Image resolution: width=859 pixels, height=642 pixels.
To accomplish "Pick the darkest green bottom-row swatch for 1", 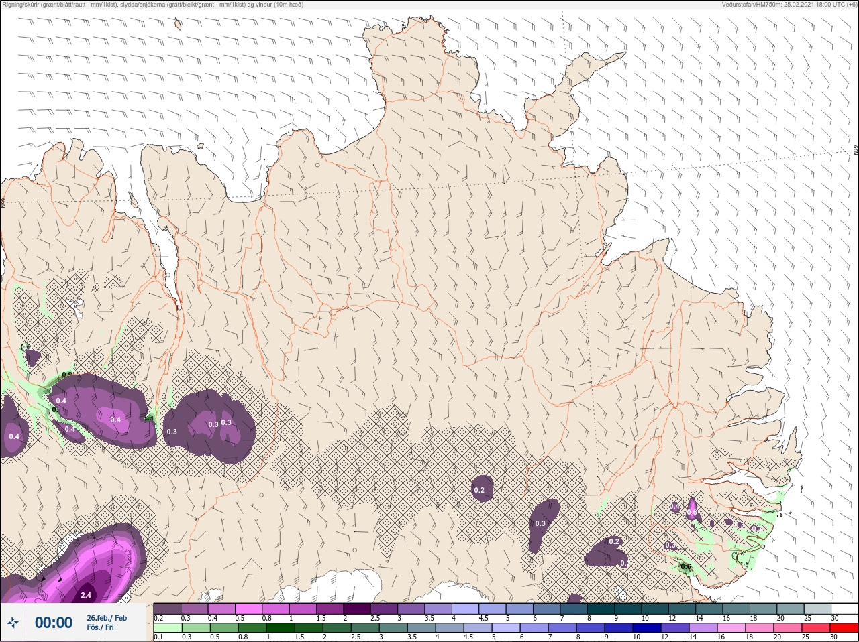I will click(x=281, y=628).
